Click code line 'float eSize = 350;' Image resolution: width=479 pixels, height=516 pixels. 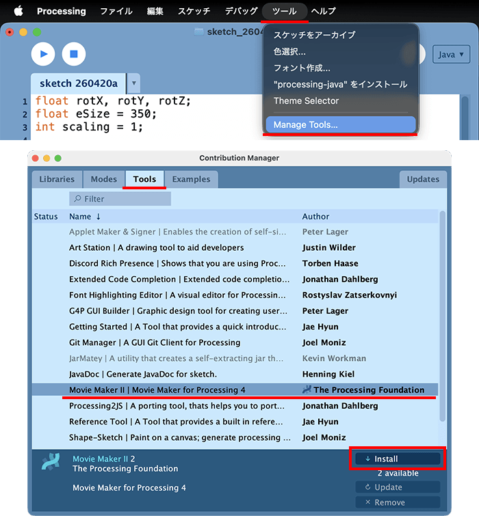click(x=96, y=114)
